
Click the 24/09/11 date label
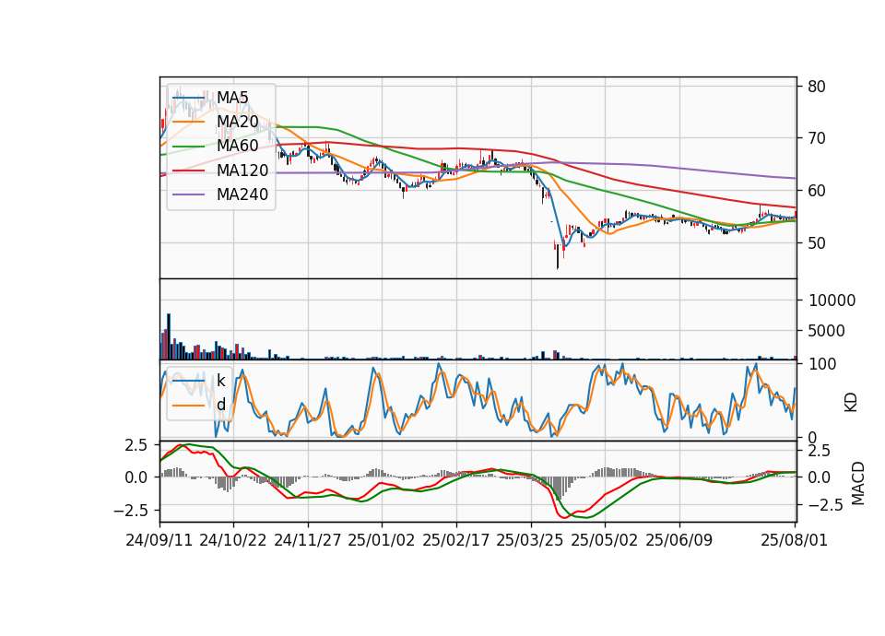tap(159, 541)
